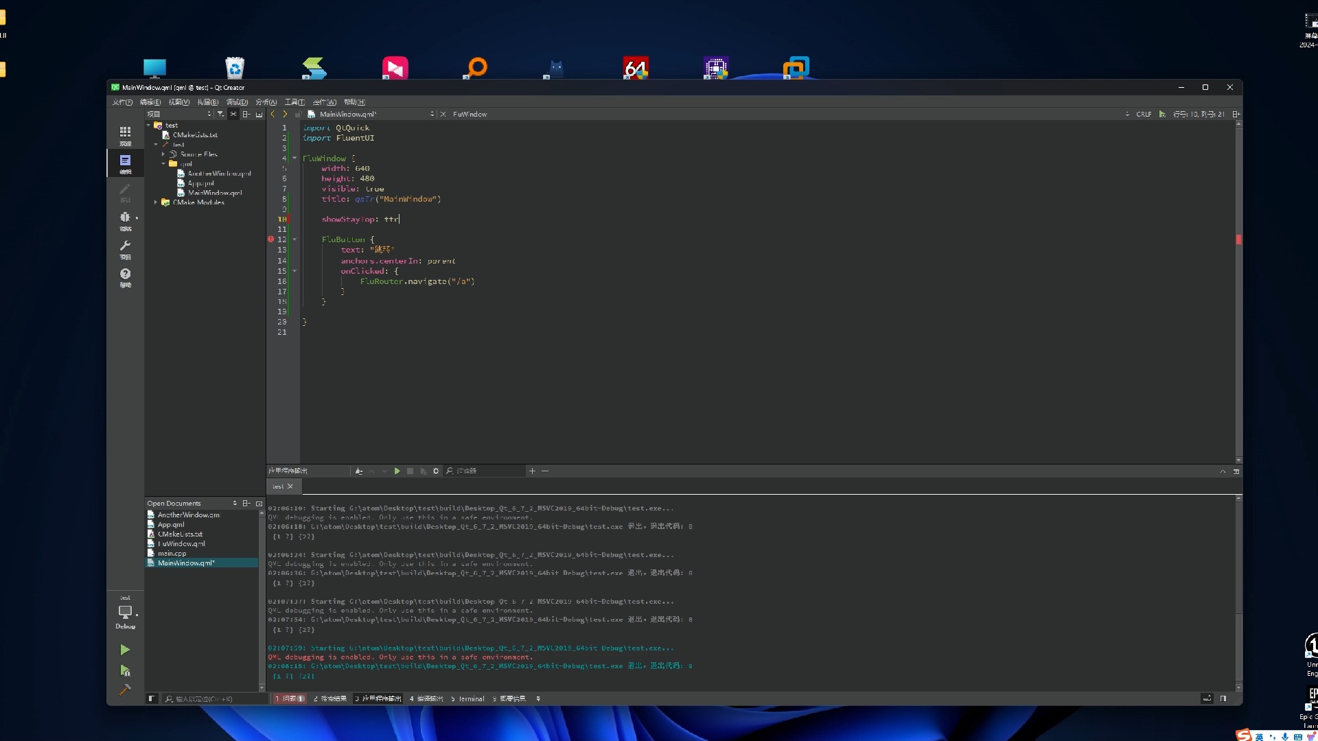Viewport: 1318px width, 741px height.
Task: Click the rightmost icon in the Projects panel header
Action: (x=259, y=114)
